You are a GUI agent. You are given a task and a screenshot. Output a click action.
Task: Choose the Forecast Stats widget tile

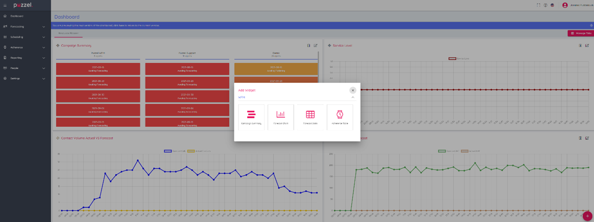point(310,117)
